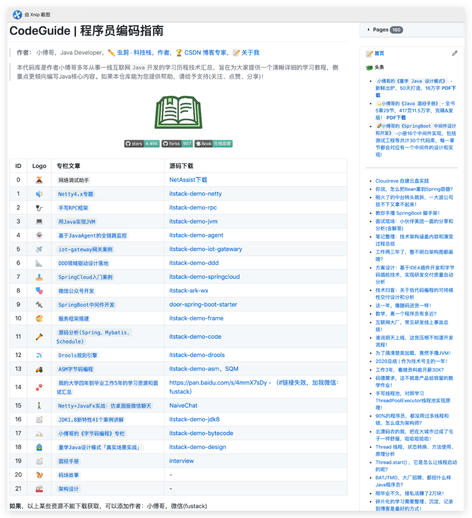Screen dimensions: 472x518
Task: Open the Drools规则引擎 article link
Action: click(78, 355)
